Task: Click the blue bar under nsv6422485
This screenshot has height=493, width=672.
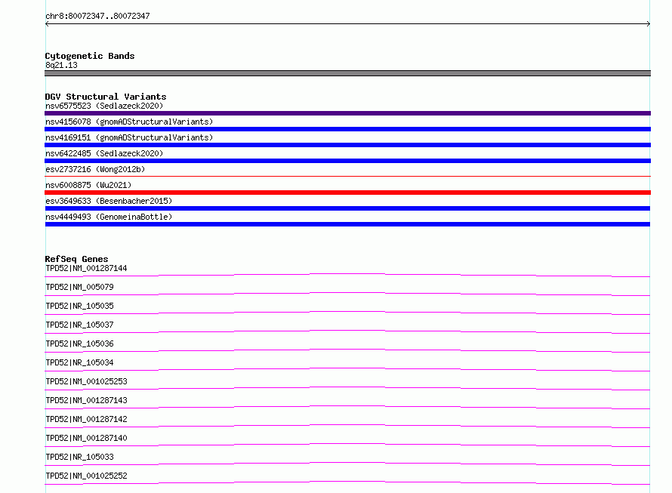Action: click(x=347, y=161)
